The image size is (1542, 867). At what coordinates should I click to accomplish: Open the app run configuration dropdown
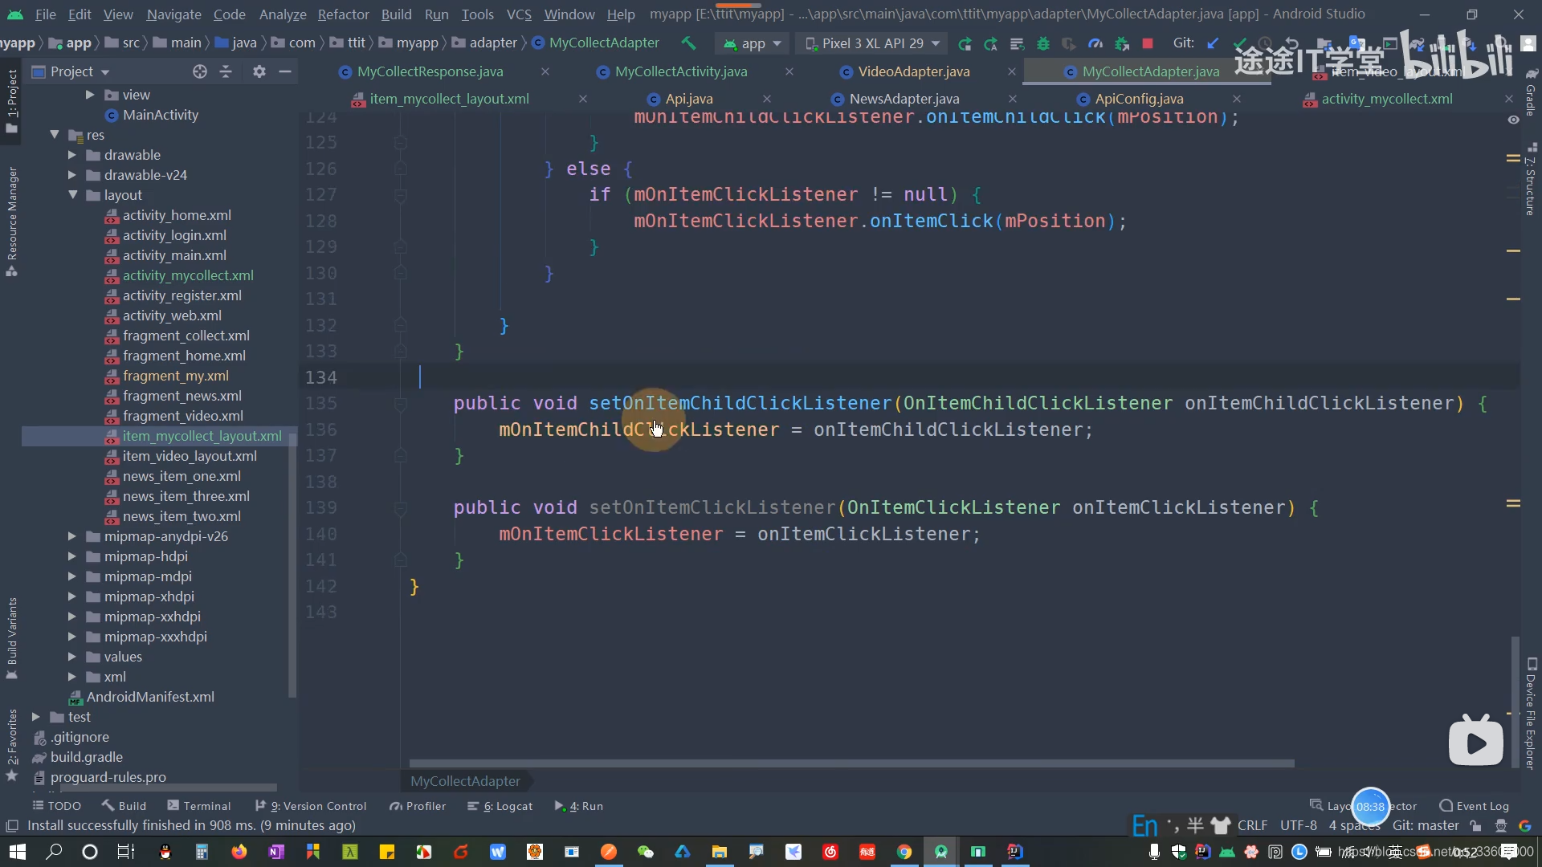[753, 43]
